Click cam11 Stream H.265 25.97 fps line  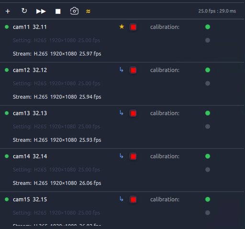click(57, 54)
